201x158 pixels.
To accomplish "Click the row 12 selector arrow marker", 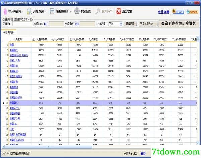I will [3, 103].
